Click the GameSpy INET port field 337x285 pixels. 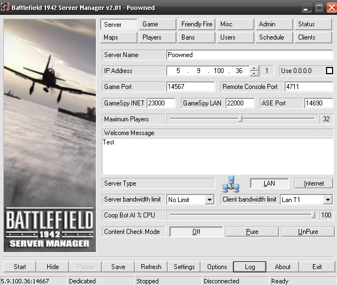(161, 103)
